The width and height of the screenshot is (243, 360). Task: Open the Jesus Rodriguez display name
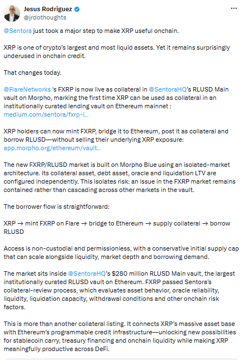click(x=48, y=9)
